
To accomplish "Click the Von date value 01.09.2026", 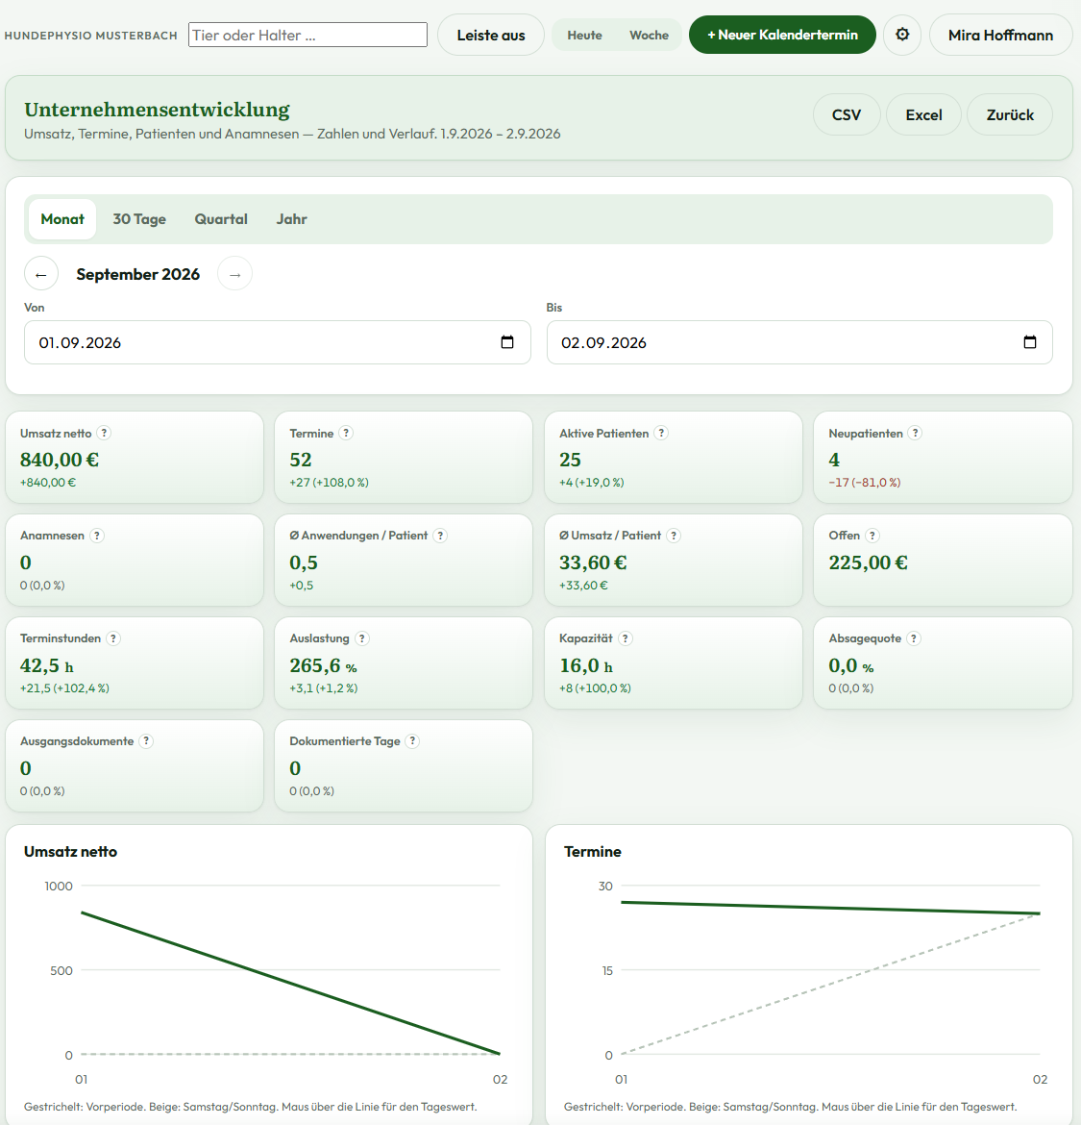I will coord(80,343).
